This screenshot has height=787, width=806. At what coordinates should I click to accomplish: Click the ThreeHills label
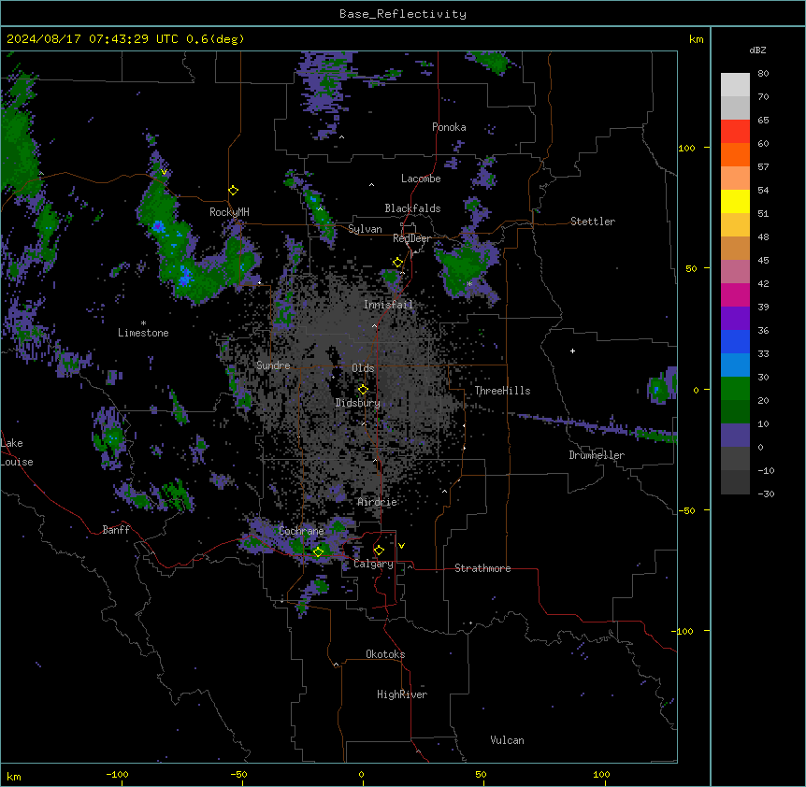[502, 391]
